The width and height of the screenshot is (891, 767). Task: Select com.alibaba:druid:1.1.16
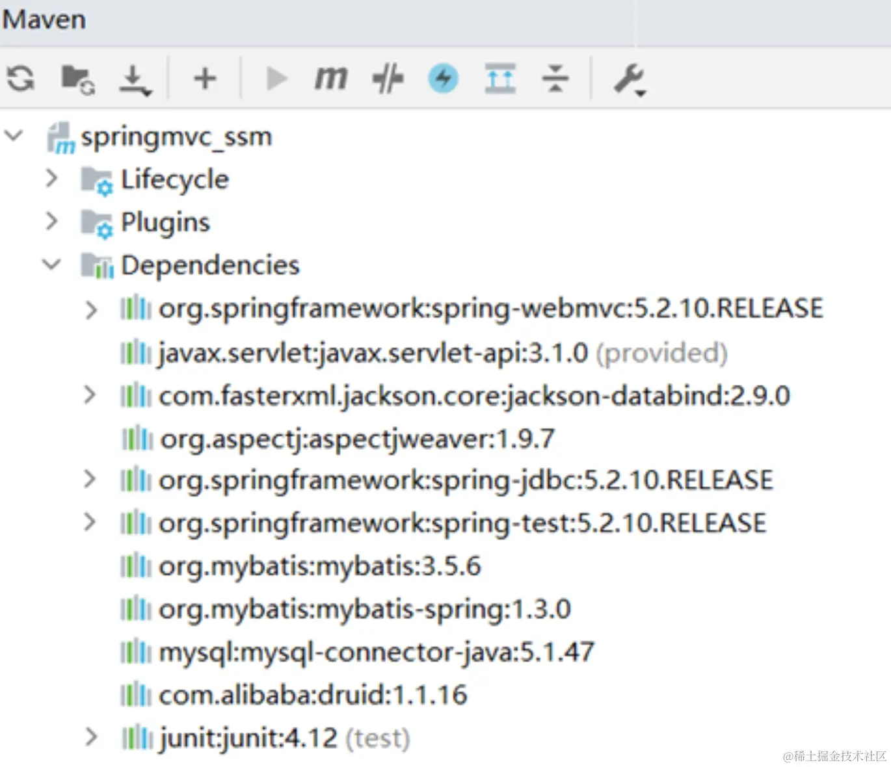click(313, 695)
